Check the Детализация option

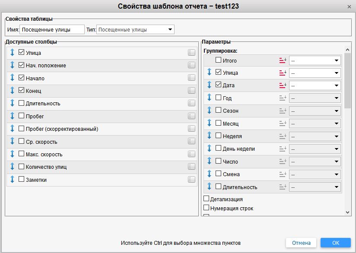(x=206, y=199)
